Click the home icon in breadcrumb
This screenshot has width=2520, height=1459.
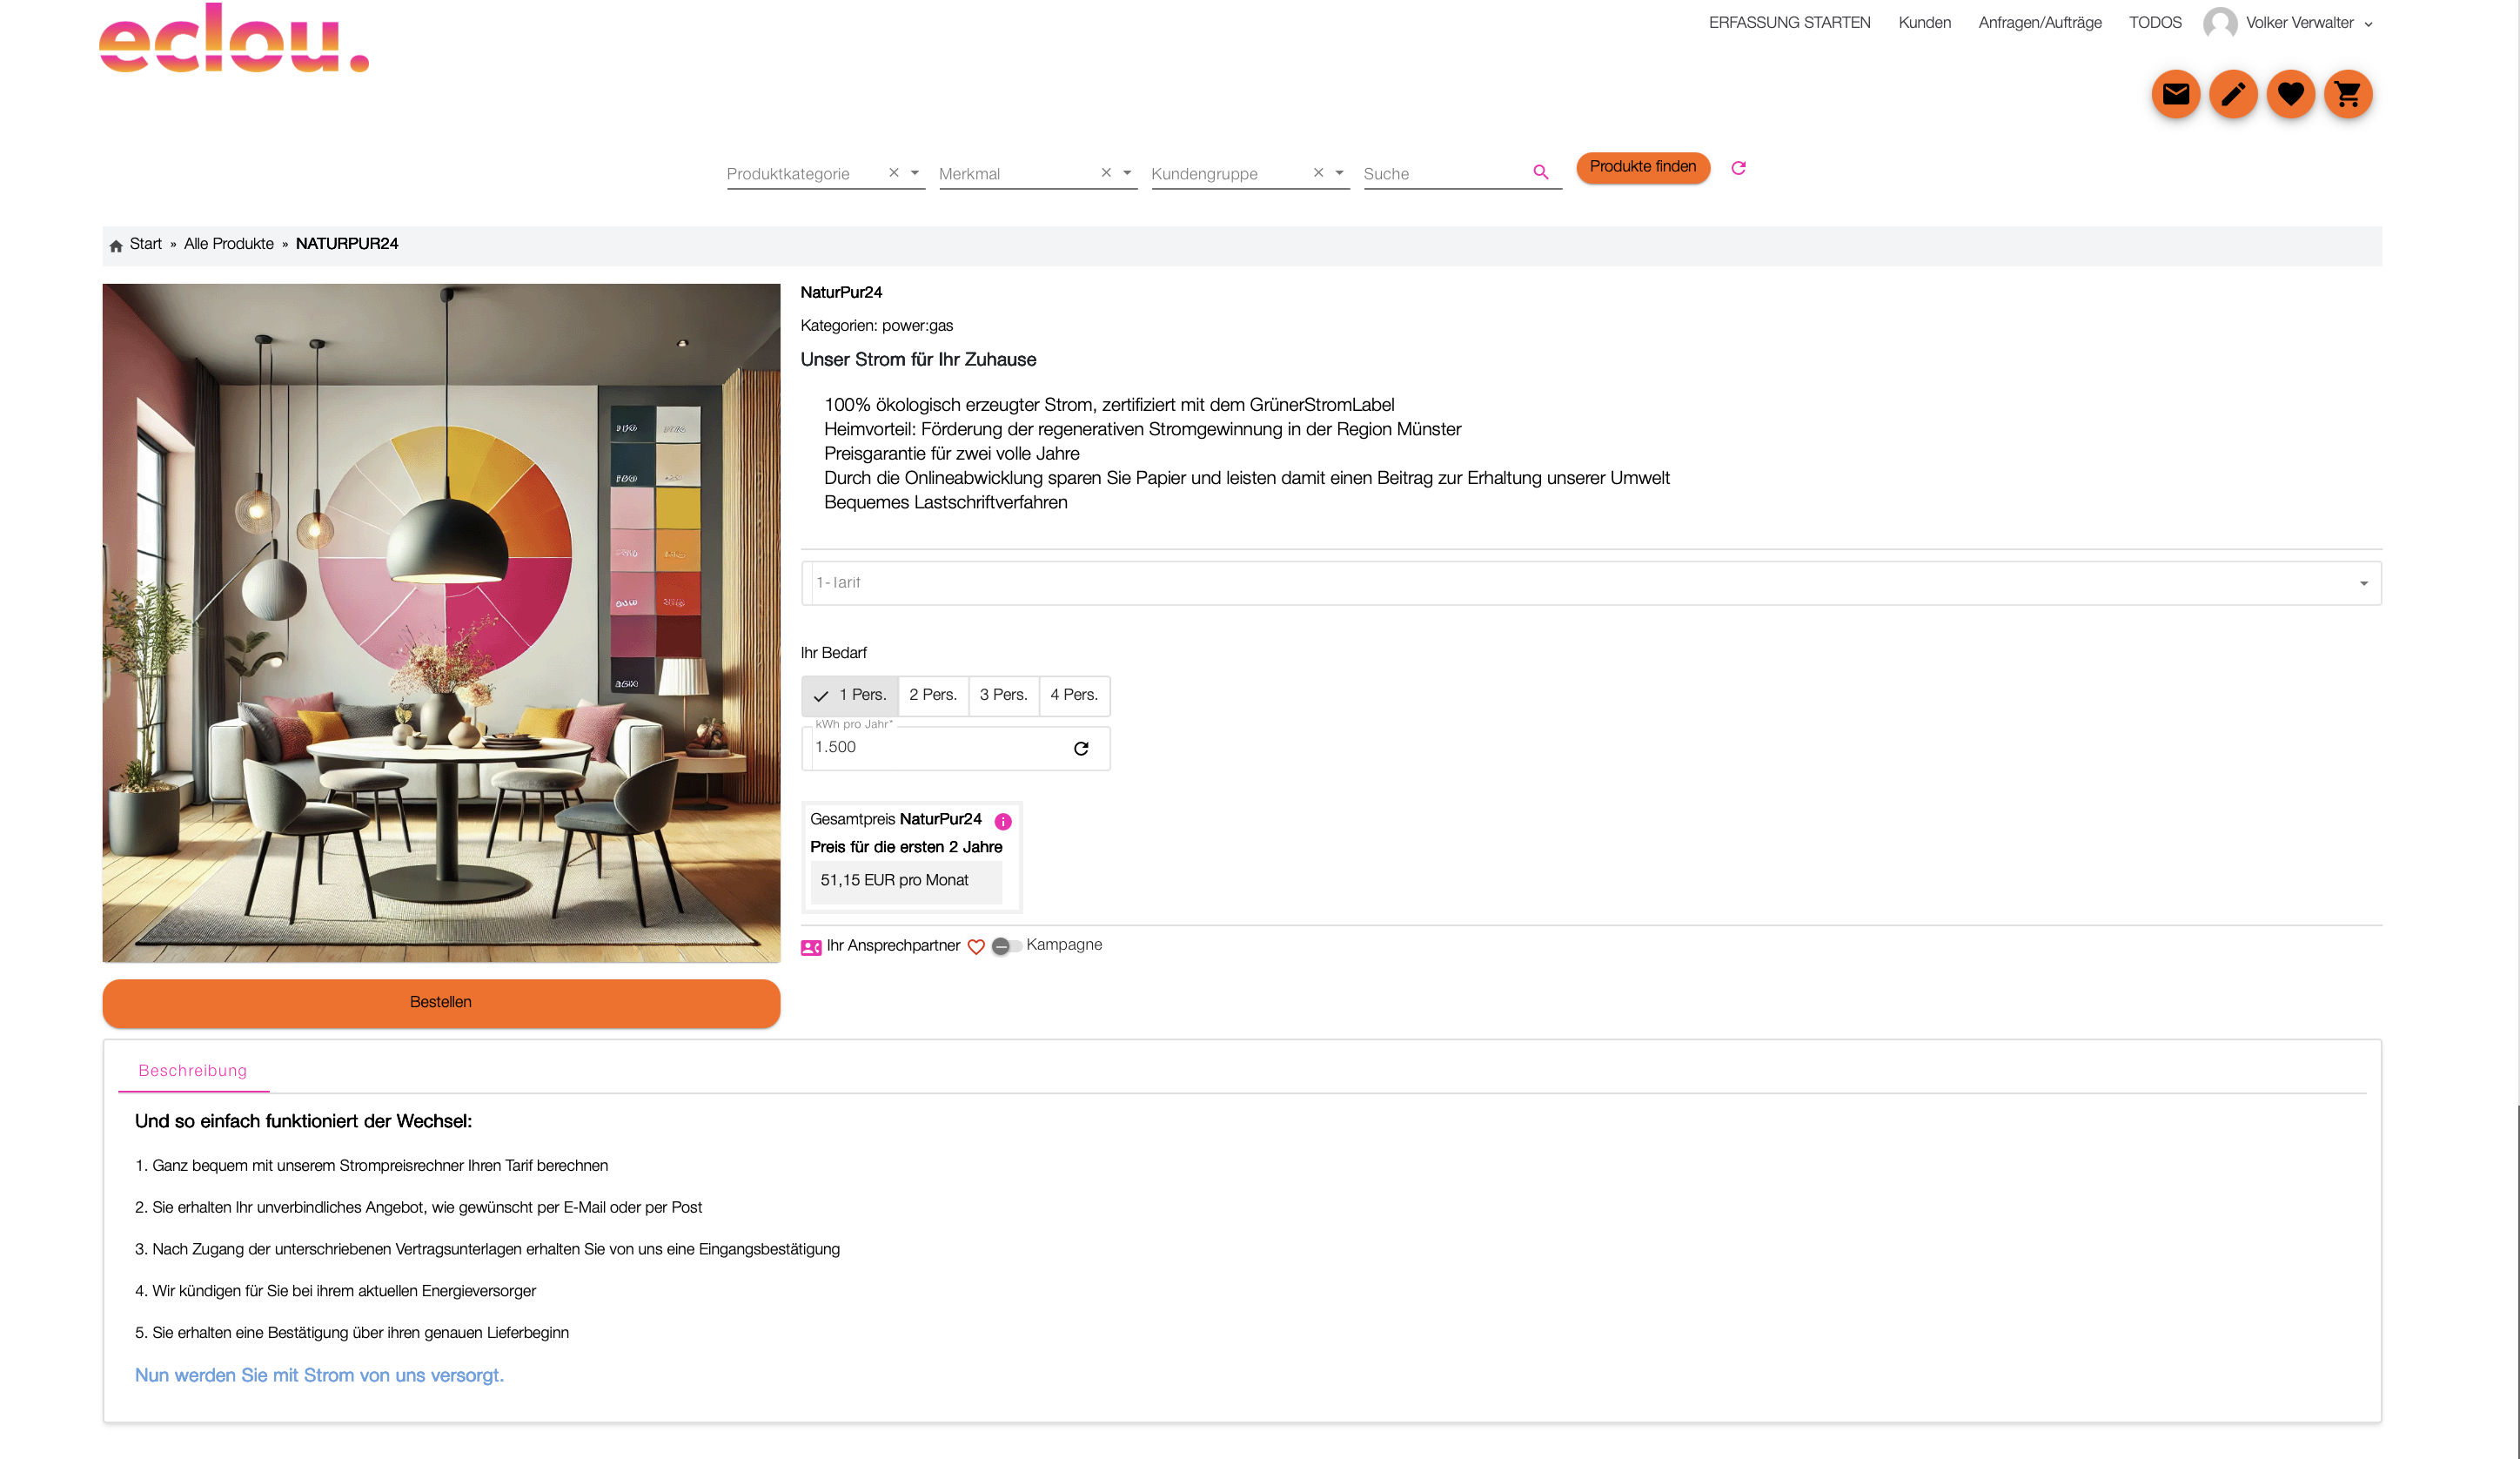(x=116, y=245)
